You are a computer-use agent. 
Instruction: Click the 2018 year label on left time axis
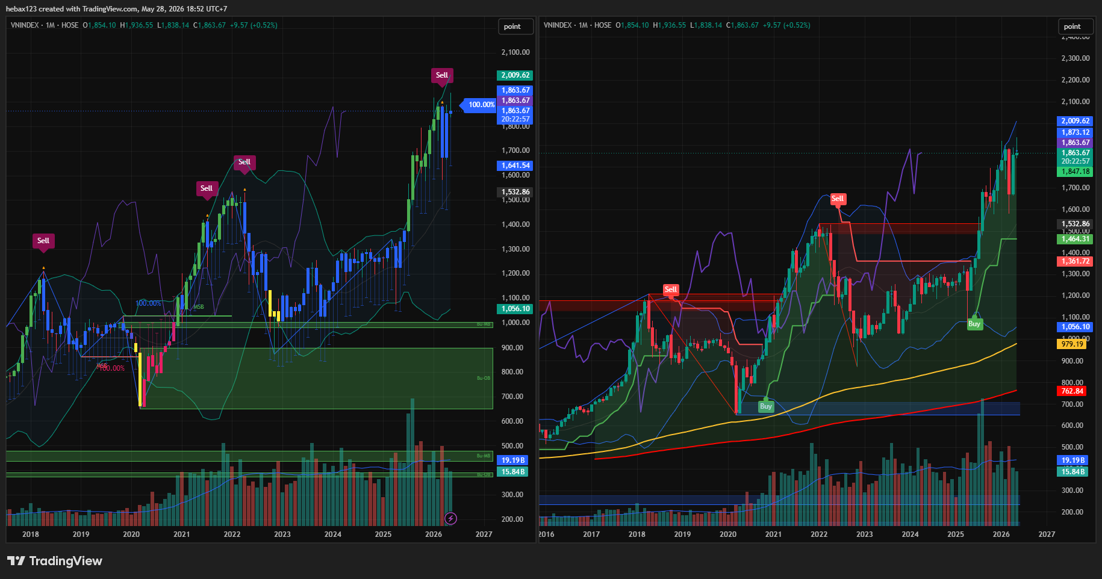point(31,534)
